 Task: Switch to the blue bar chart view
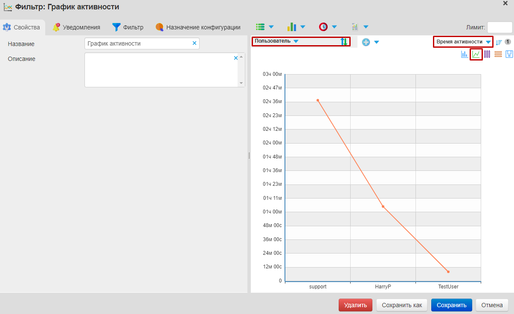465,55
